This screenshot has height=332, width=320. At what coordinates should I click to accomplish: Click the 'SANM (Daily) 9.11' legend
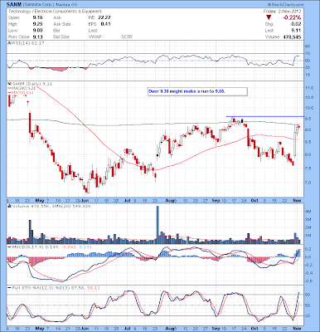pos(32,84)
